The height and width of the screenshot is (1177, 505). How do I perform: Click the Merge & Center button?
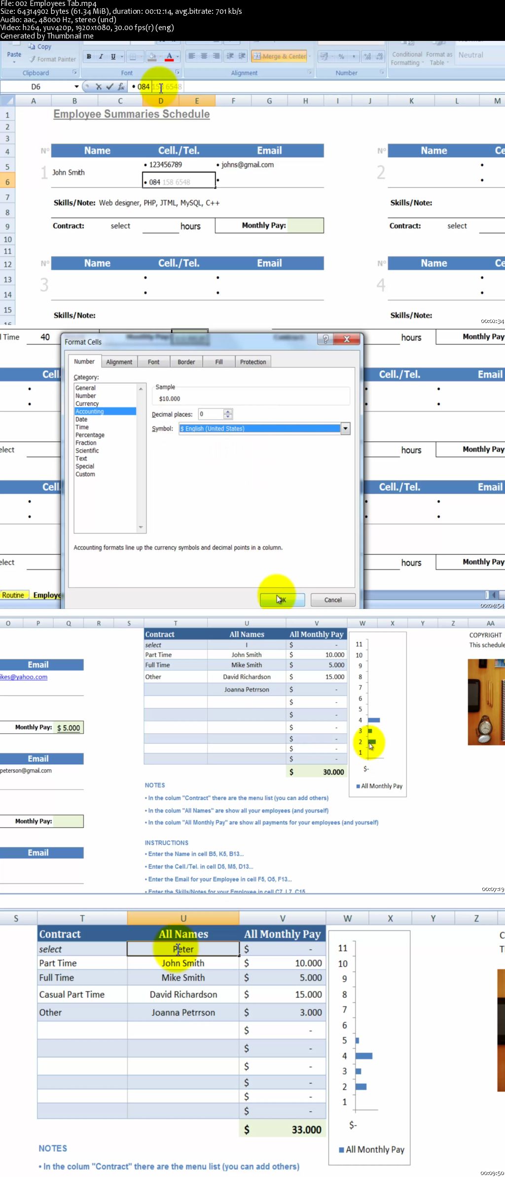(280, 56)
